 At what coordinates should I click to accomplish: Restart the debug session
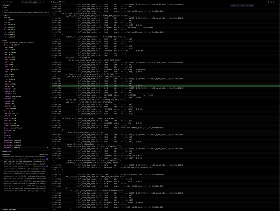[x=248, y=6]
